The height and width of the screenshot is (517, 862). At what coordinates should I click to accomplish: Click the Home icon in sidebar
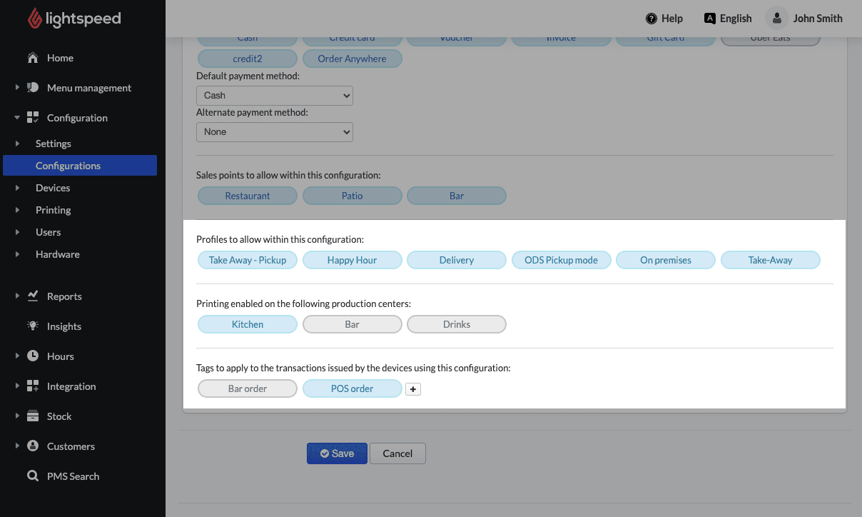point(33,58)
